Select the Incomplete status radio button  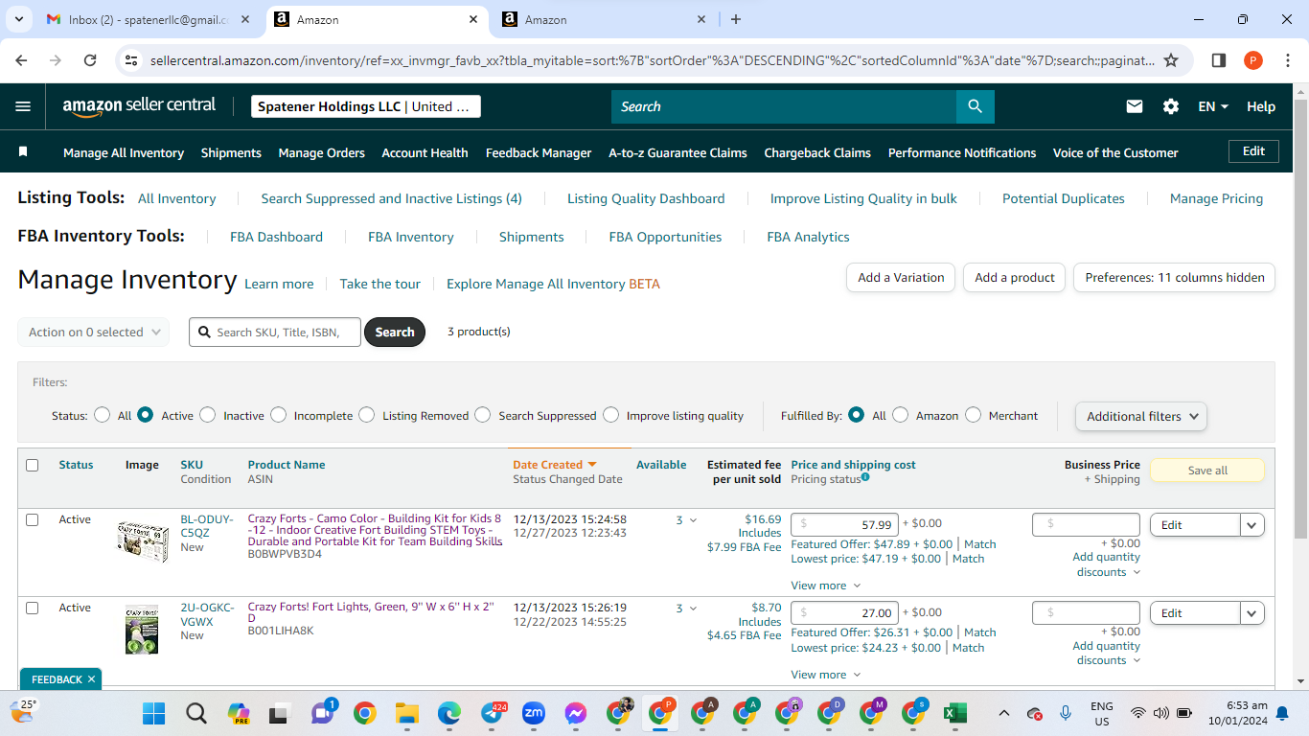tap(279, 415)
